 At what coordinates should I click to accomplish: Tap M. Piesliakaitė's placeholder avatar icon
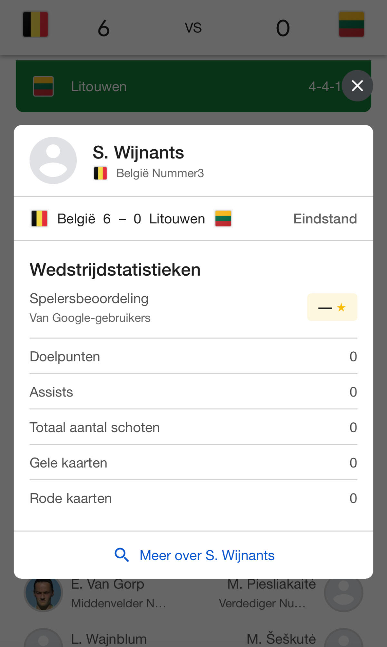(343, 593)
